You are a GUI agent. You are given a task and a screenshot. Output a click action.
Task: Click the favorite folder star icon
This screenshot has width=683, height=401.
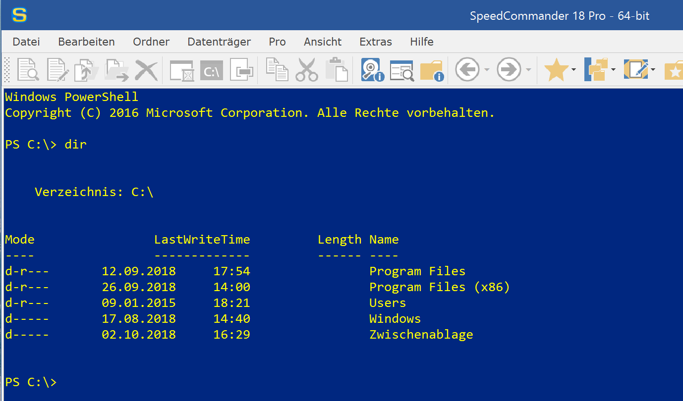point(674,70)
